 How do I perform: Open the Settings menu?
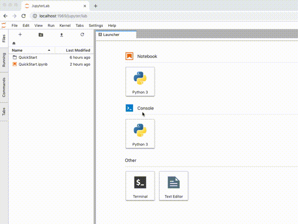tap(96, 25)
